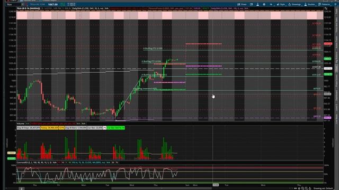The width and height of the screenshot is (339, 190).
Task: Click the green current price bubble on price axis
Action: [x=327, y=59]
